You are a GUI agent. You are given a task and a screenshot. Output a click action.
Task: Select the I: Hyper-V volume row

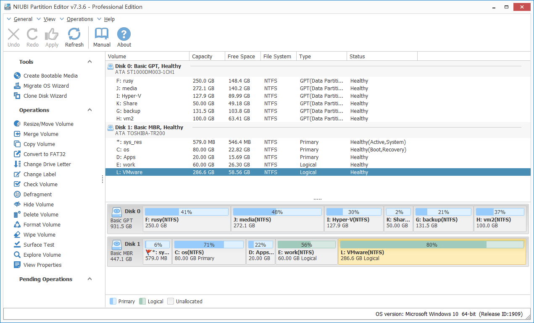click(x=318, y=96)
